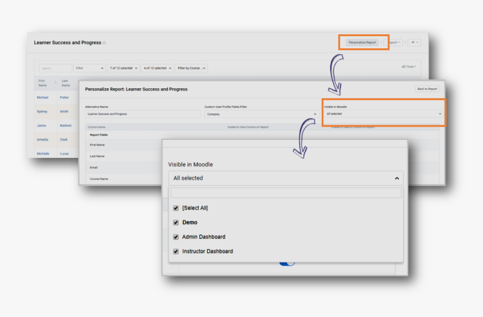
Task: Click the Back to Report button
Action: pos(427,89)
